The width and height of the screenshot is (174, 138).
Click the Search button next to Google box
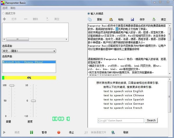(151, 120)
